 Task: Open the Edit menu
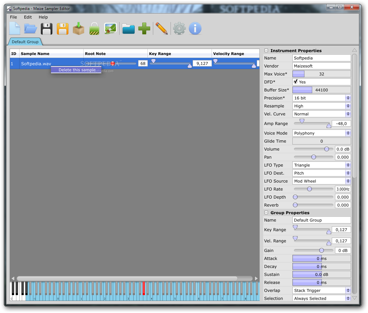pyautogui.click(x=28, y=17)
